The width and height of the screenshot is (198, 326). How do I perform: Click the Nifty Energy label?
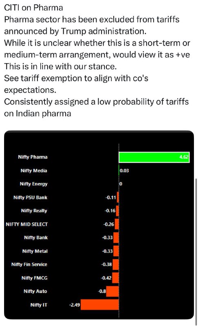(x=33, y=184)
